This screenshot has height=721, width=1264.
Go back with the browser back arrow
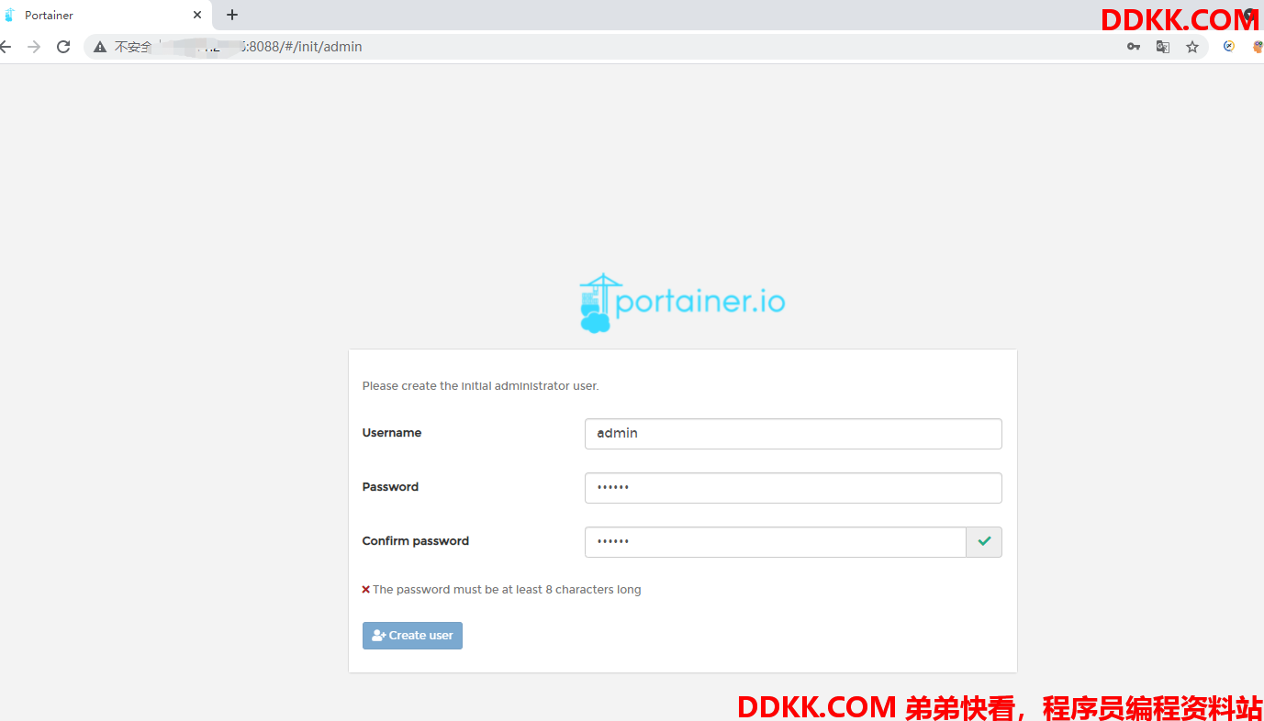pos(6,47)
